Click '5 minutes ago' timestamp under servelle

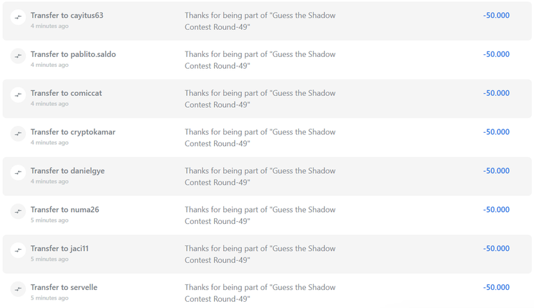pos(49,298)
